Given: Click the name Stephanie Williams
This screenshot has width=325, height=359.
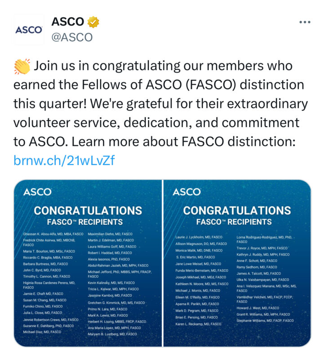Looking at the screenshot, I should click(x=250, y=320).
